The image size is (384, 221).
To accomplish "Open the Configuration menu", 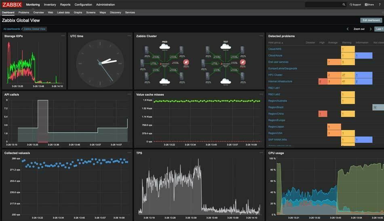I will (83, 5).
